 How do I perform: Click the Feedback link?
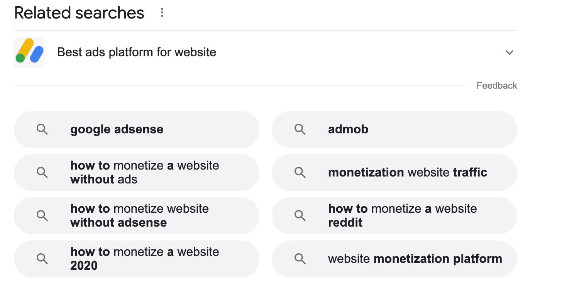coord(497,85)
